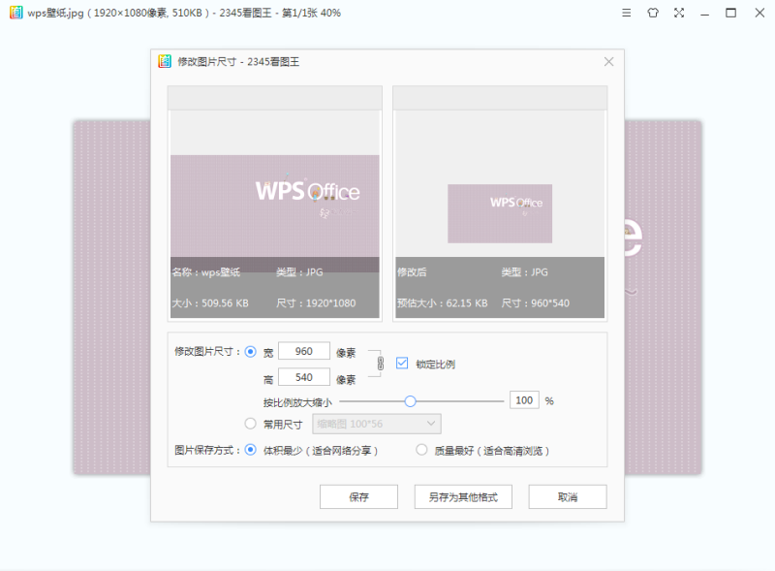Image resolution: width=775 pixels, height=571 pixels.
Task: Close the 2345看图王 main window
Action: point(759,13)
